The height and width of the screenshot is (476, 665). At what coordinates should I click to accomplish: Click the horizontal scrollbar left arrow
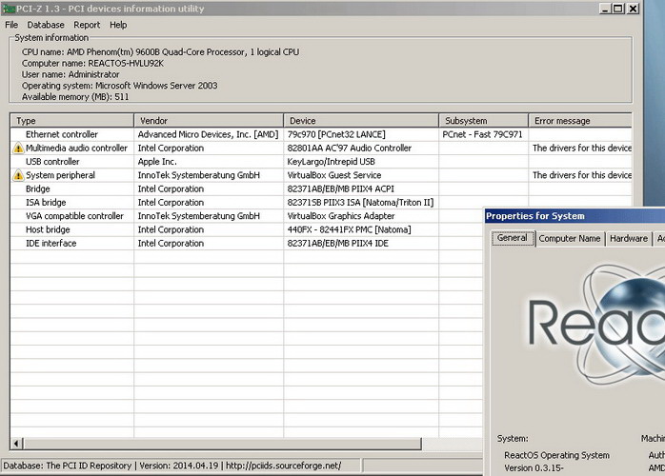(x=16, y=444)
